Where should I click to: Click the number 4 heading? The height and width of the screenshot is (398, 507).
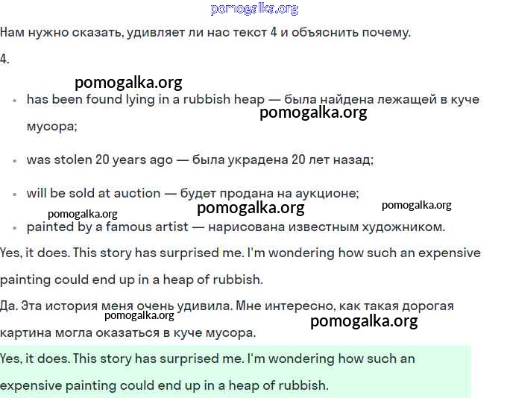coord(4,59)
